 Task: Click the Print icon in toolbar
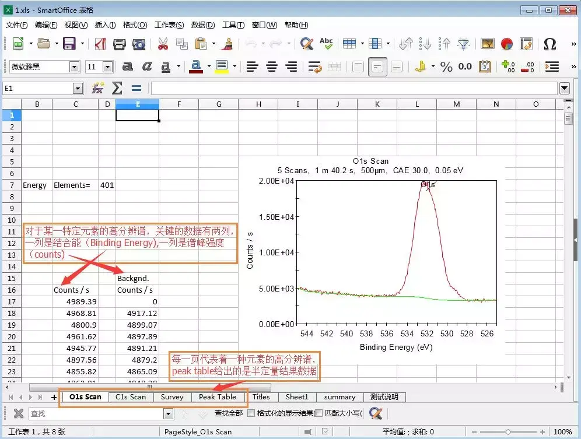point(120,44)
